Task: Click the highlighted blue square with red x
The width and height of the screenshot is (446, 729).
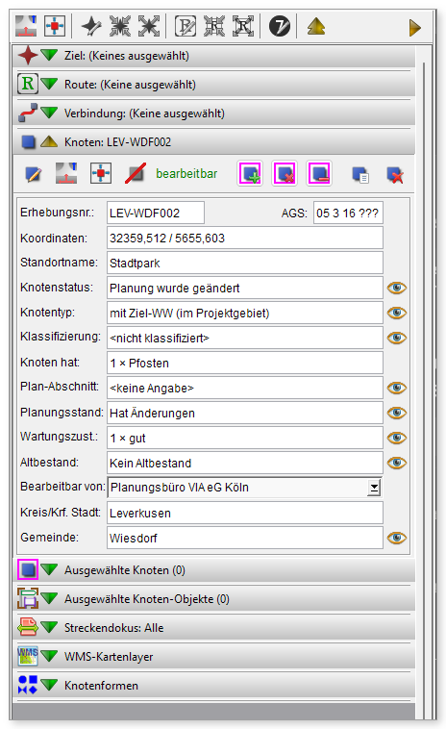Action: (x=285, y=173)
